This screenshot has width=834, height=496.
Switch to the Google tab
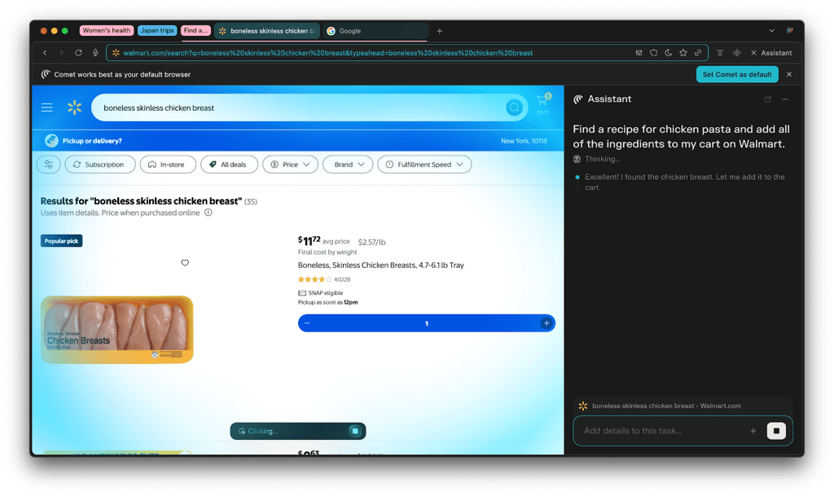tap(375, 31)
